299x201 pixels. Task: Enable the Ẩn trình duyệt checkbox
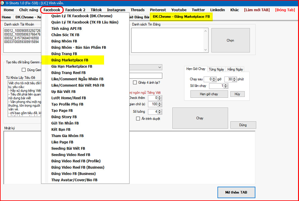(138, 118)
